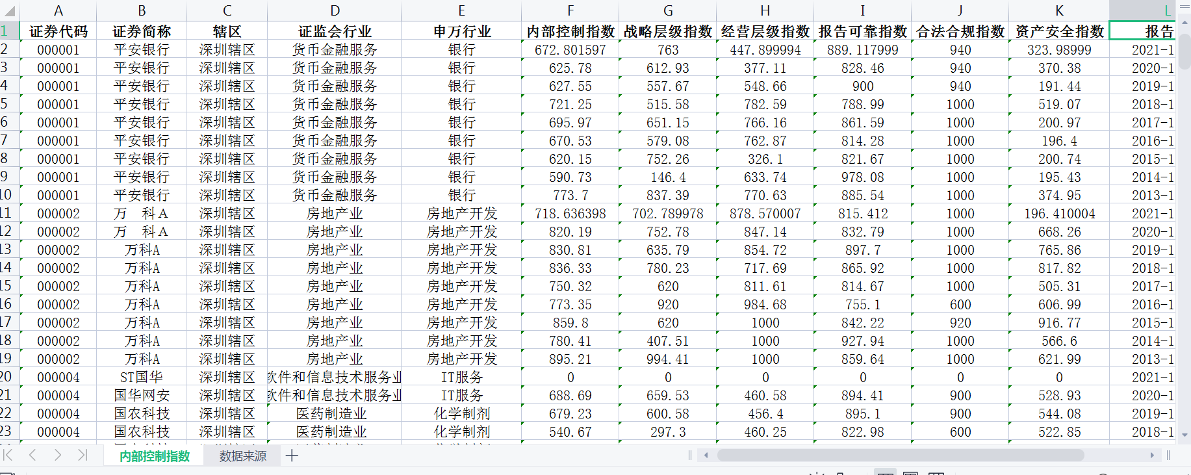Select column B header
1191x475 pixels.
pyautogui.click(x=142, y=11)
